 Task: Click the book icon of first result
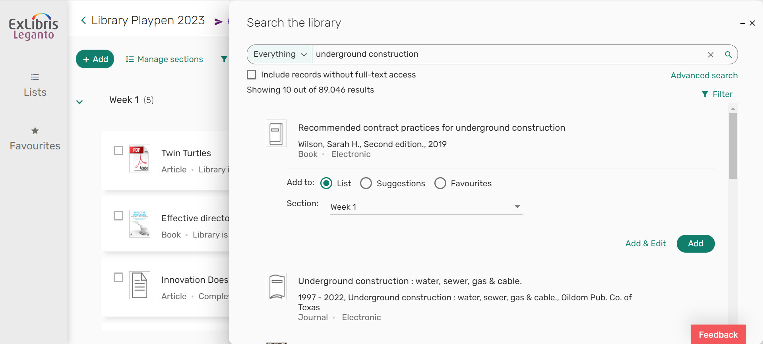pyautogui.click(x=276, y=133)
